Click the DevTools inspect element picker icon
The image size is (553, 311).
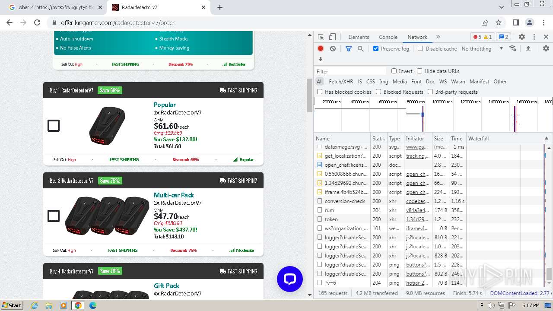(321, 37)
